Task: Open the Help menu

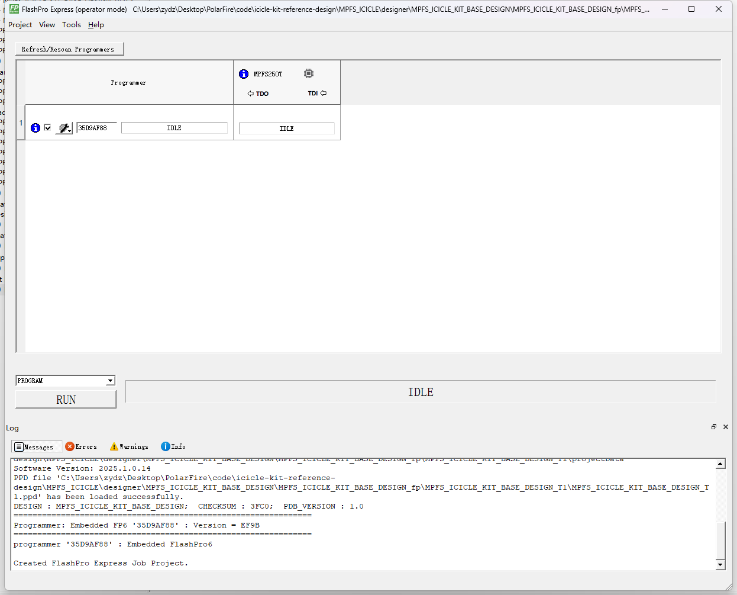Action: pyautogui.click(x=96, y=25)
